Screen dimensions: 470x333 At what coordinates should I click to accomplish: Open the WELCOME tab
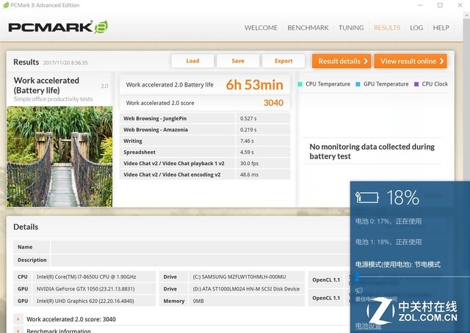(x=261, y=28)
